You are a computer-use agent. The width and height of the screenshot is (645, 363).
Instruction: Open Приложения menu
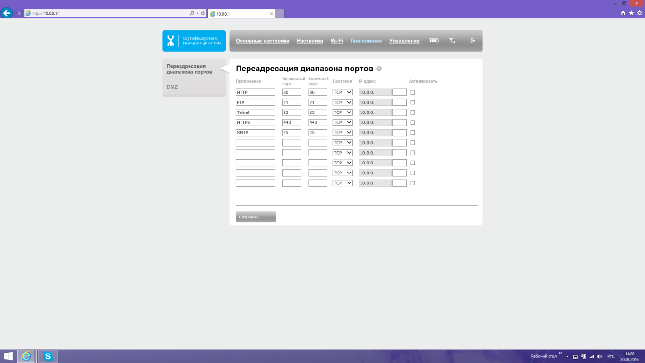tap(366, 41)
